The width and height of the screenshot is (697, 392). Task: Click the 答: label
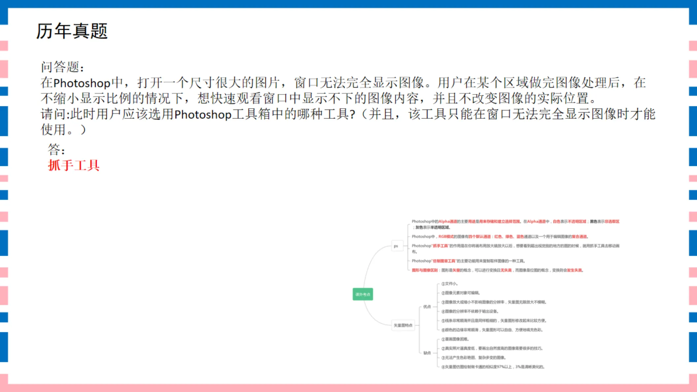coord(56,150)
